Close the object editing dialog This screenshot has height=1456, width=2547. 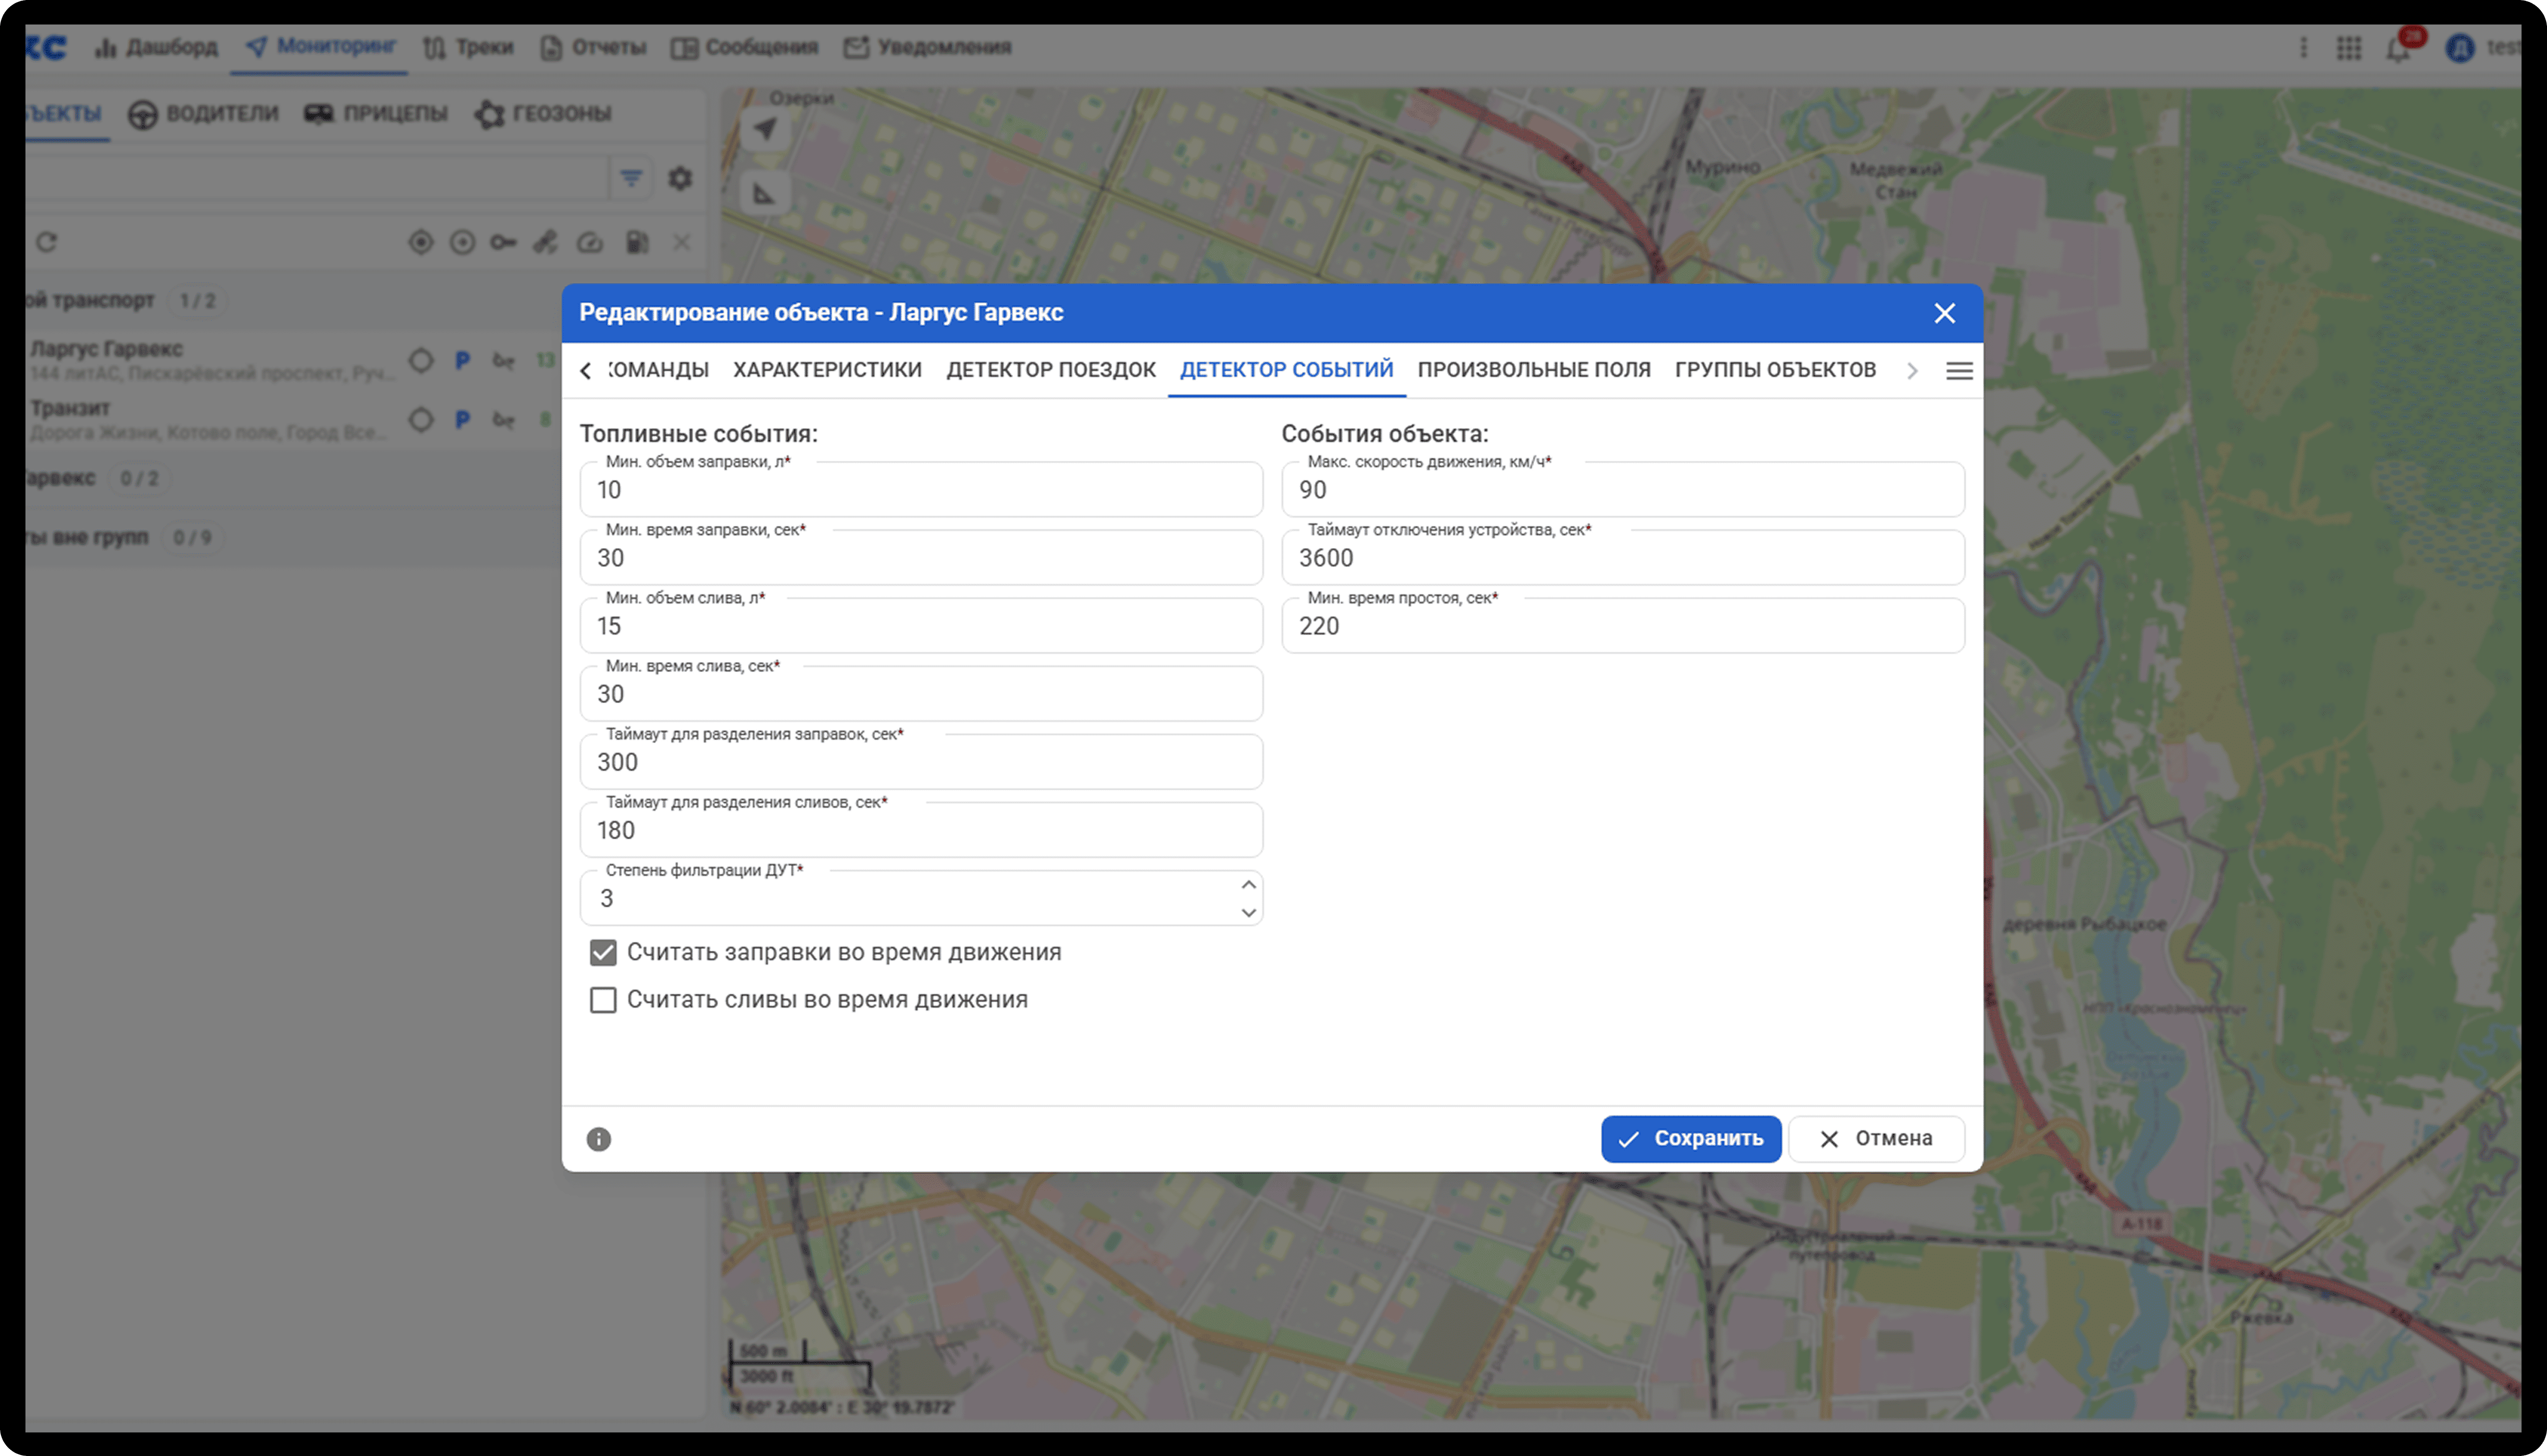point(1945,314)
